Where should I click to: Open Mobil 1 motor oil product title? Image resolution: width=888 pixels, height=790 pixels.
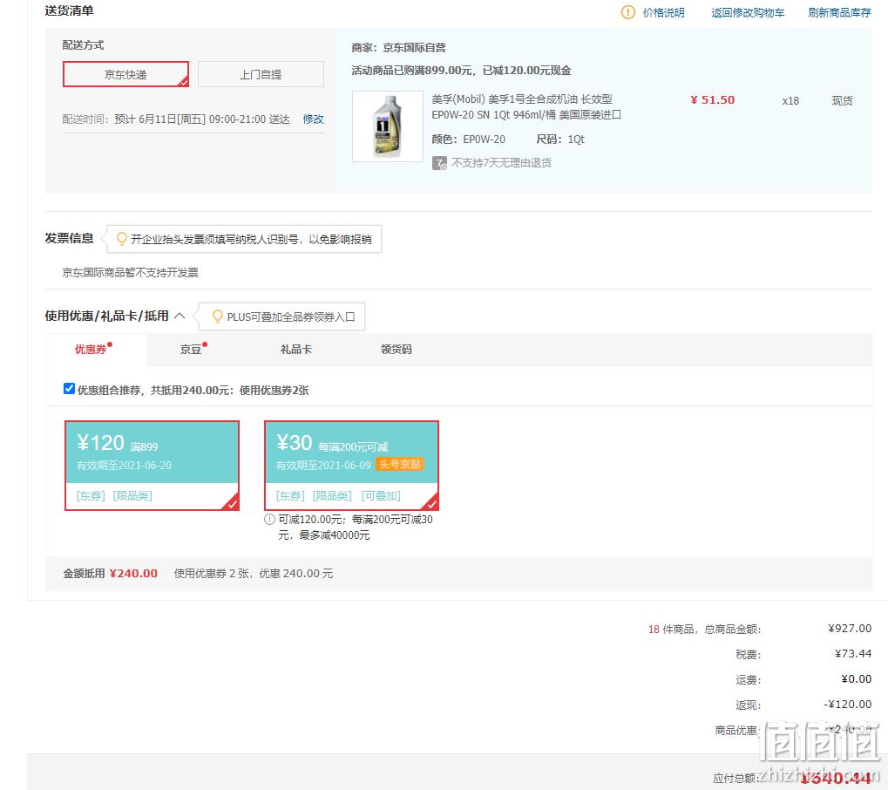[526, 107]
